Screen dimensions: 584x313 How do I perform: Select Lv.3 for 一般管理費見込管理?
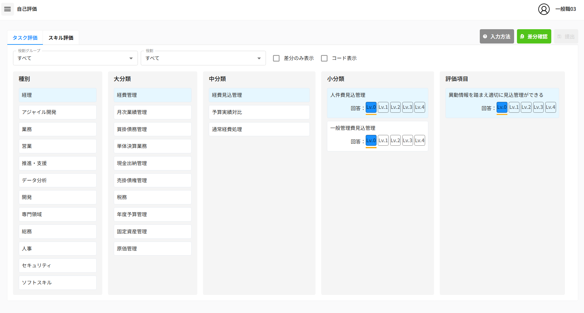click(407, 140)
